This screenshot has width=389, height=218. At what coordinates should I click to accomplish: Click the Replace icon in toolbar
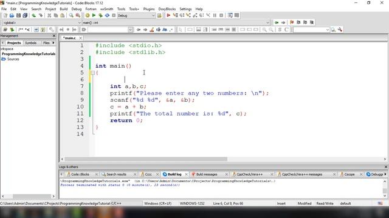(x=78, y=16)
